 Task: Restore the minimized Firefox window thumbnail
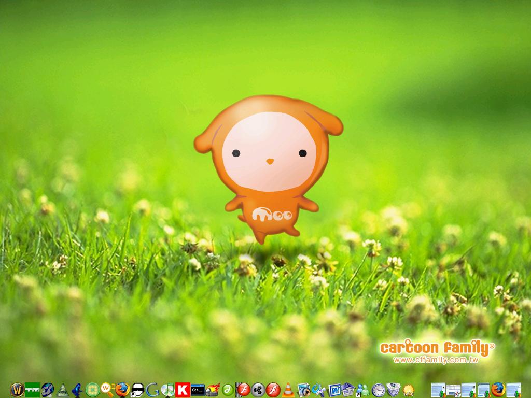point(498,390)
